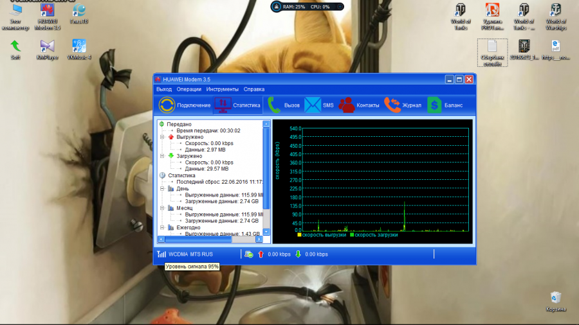Screen dimensions: 579x325
Task: Click the tall download spike on speed graph
Action: [405, 216]
